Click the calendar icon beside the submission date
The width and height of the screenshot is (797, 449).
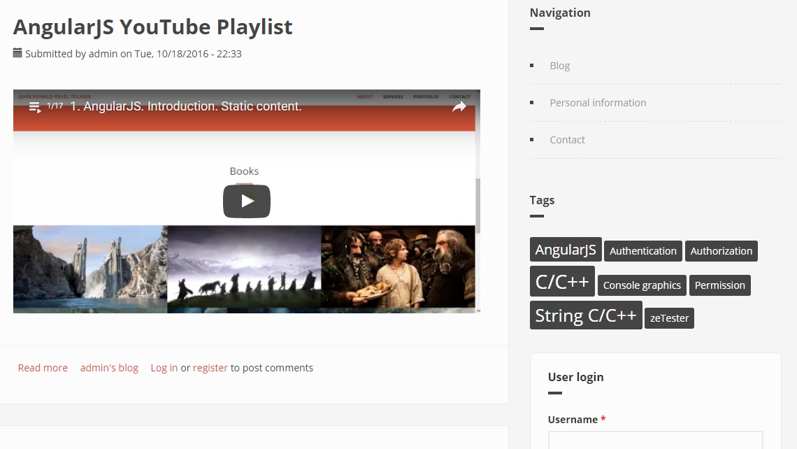click(x=17, y=53)
